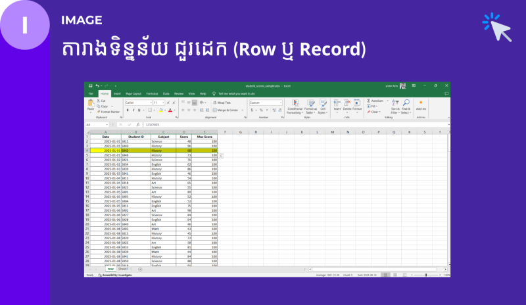Switch to the Sheet1 worksheet tab
Image resolution: width=526 pixels, height=305 pixels.
point(124,269)
